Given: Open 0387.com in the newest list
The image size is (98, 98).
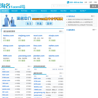Looking at the screenshot, I should click(x=37, y=78).
